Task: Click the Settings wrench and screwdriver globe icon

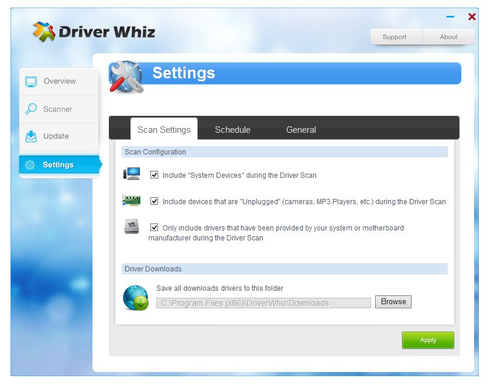Action: (x=126, y=77)
